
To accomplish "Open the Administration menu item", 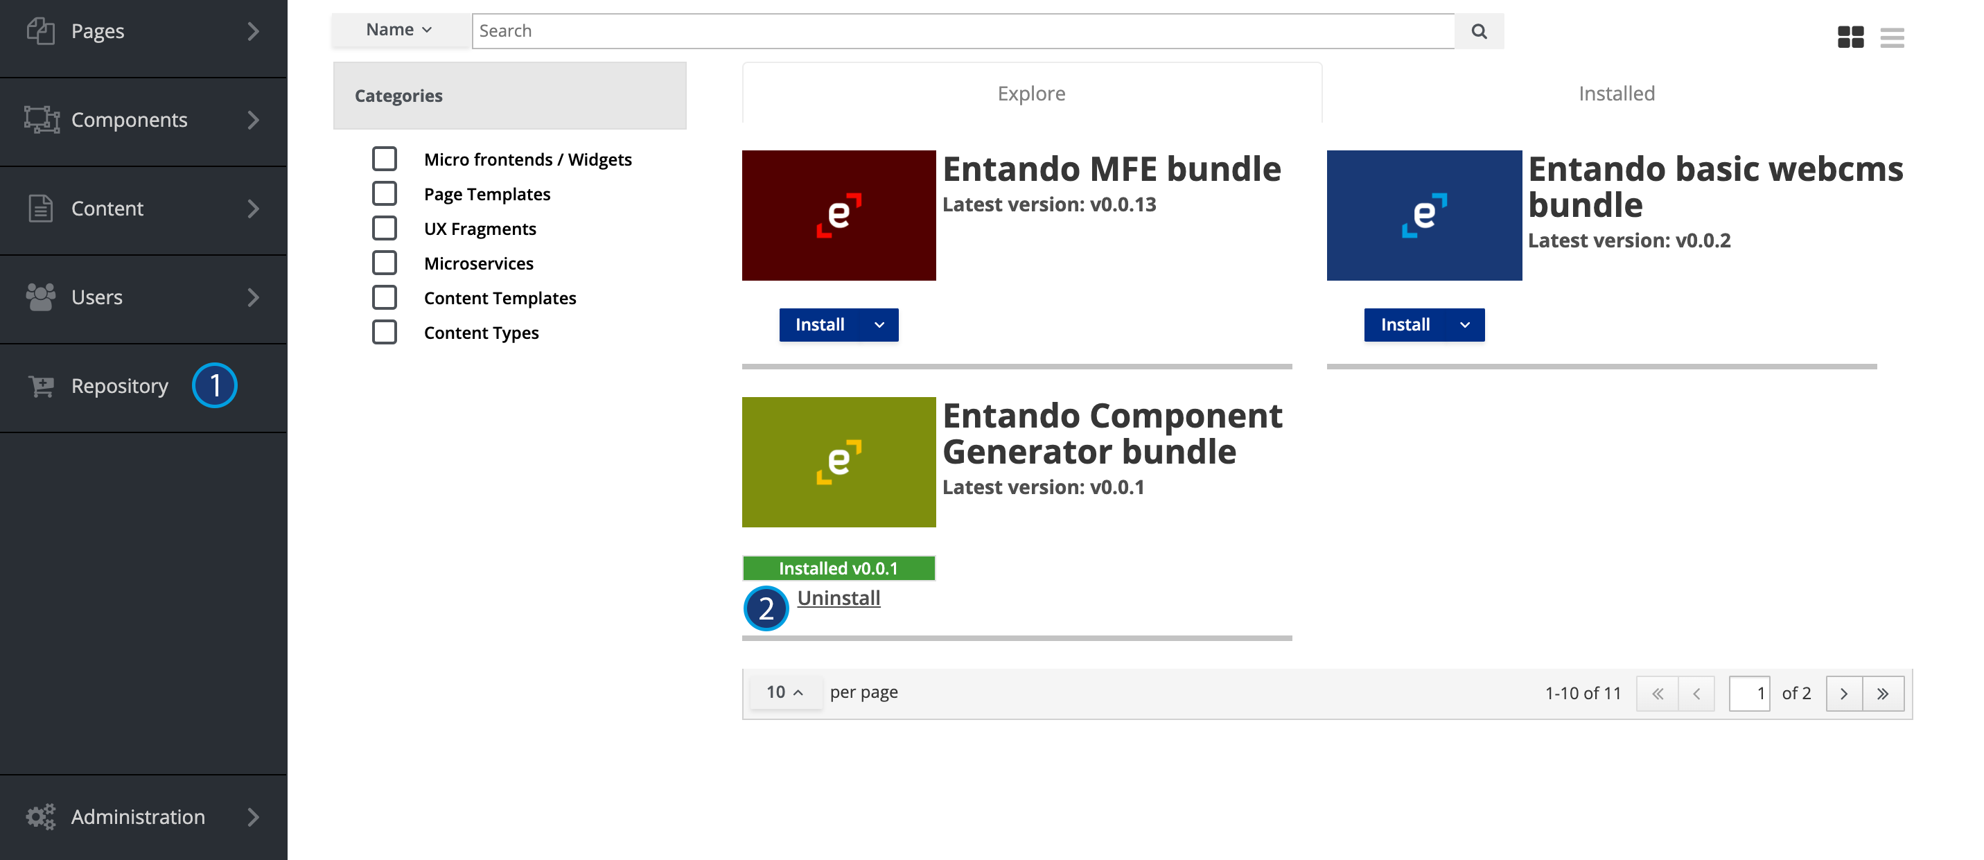I will pos(143,817).
